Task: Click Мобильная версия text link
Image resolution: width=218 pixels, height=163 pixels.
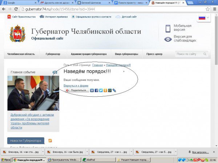Action: click(182, 28)
